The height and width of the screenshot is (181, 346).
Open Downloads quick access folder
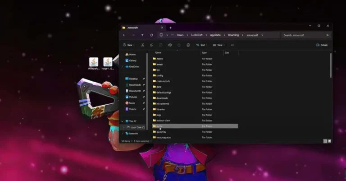pos(133,85)
